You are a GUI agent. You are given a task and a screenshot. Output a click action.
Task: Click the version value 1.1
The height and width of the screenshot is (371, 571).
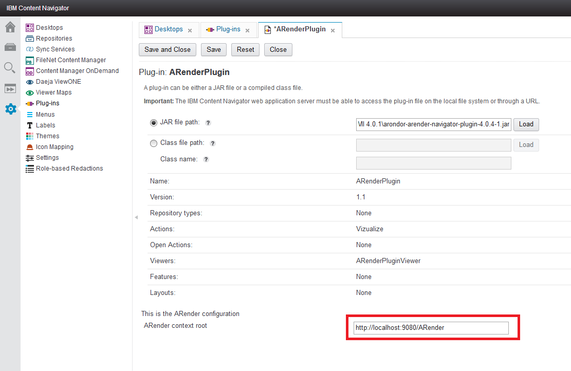pyautogui.click(x=360, y=197)
